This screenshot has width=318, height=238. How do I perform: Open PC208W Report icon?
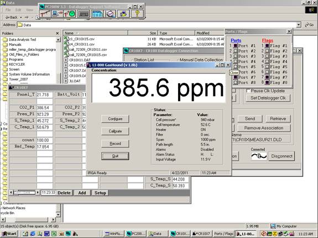(x=97, y=14)
